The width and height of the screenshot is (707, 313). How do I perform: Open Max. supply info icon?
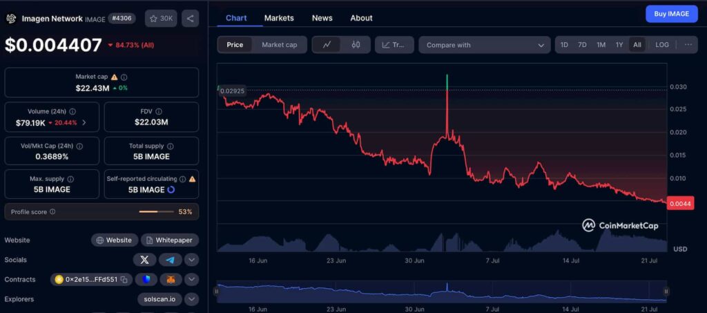pos(71,179)
